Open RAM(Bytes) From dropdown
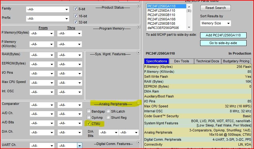This screenshot has height=149, width=254. (x=42, y=55)
